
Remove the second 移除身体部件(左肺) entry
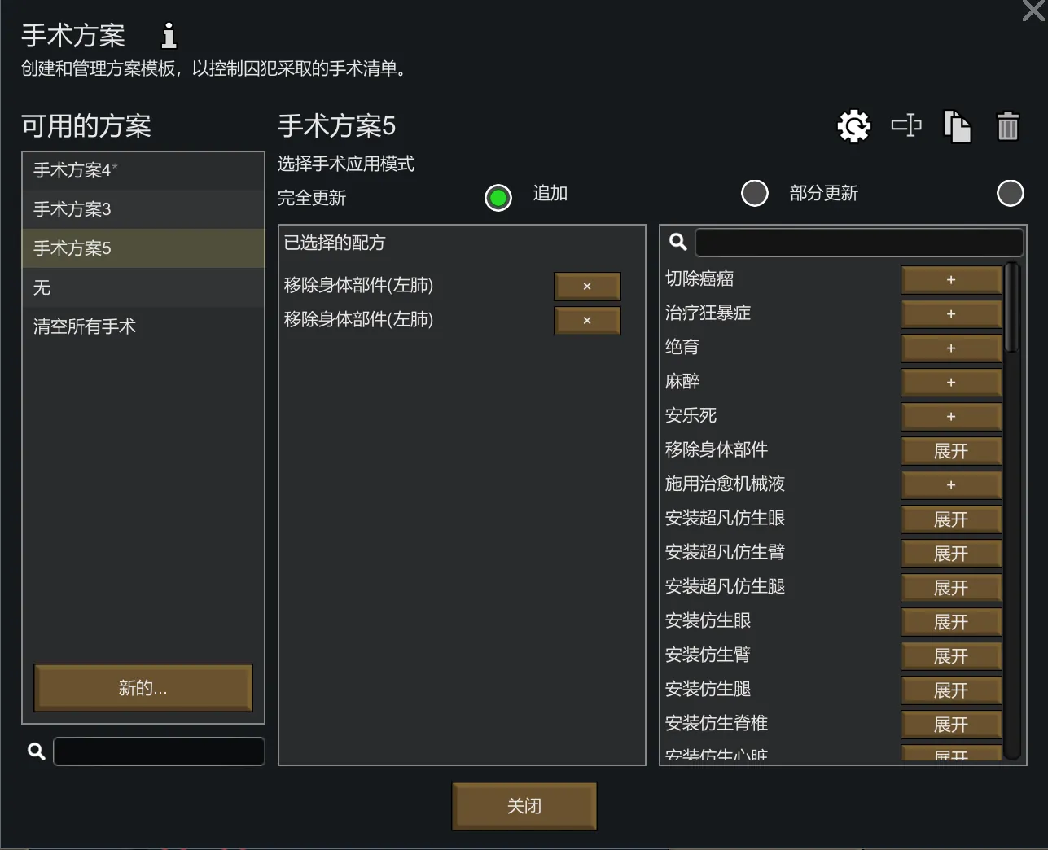(587, 321)
